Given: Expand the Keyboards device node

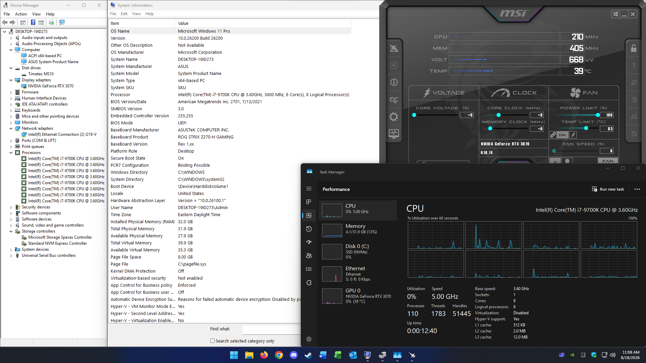Looking at the screenshot, I should point(11,110).
